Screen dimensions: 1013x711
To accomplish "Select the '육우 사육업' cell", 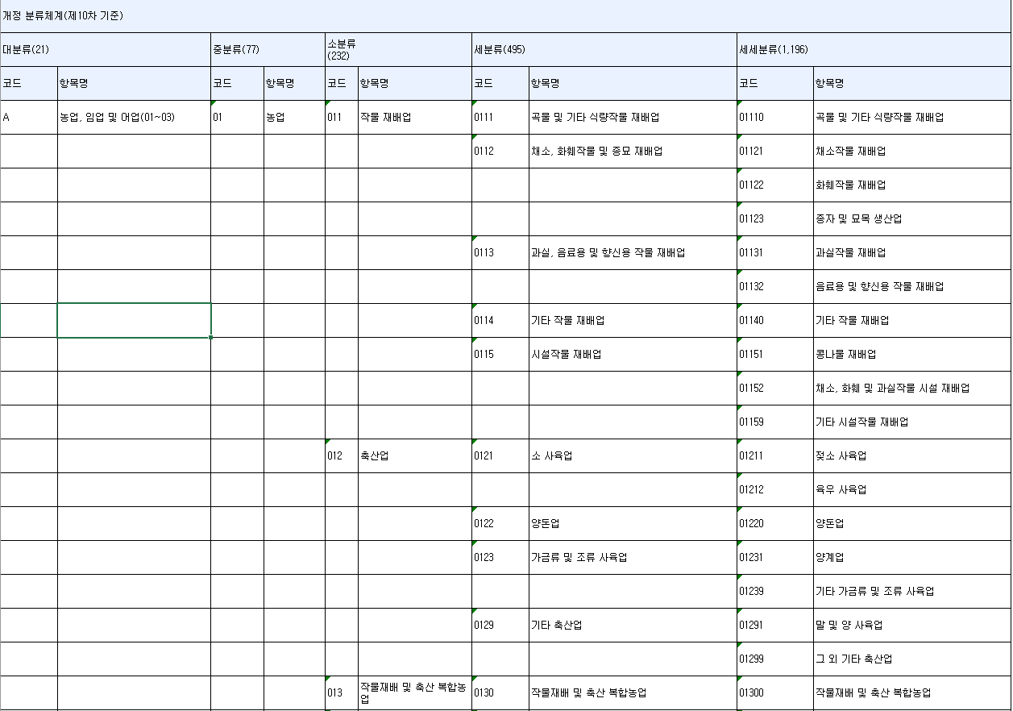I will pyautogui.click(x=913, y=489).
